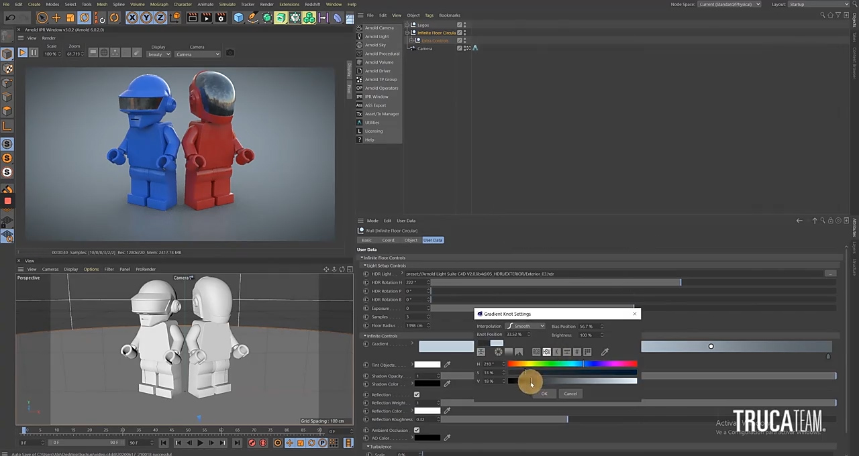Image resolution: width=859 pixels, height=456 pixels.
Task: Switch to the Coord. tab
Action: [389, 240]
